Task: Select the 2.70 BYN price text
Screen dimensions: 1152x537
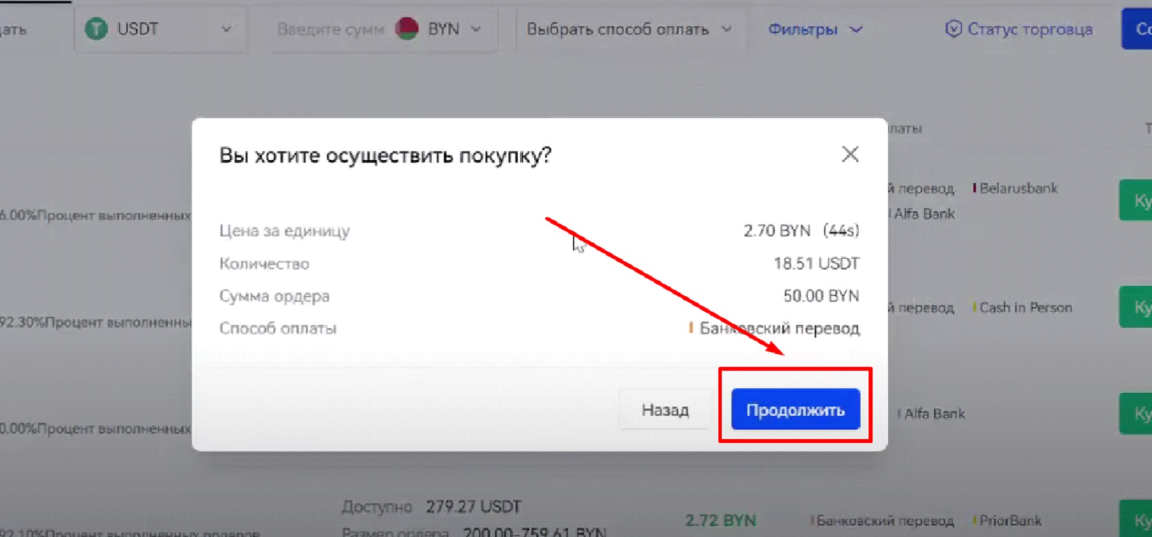Action: click(x=777, y=230)
